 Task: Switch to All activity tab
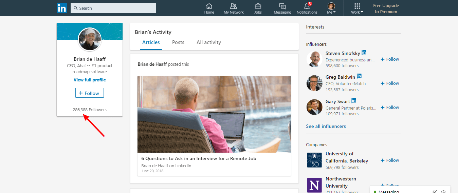(x=209, y=42)
